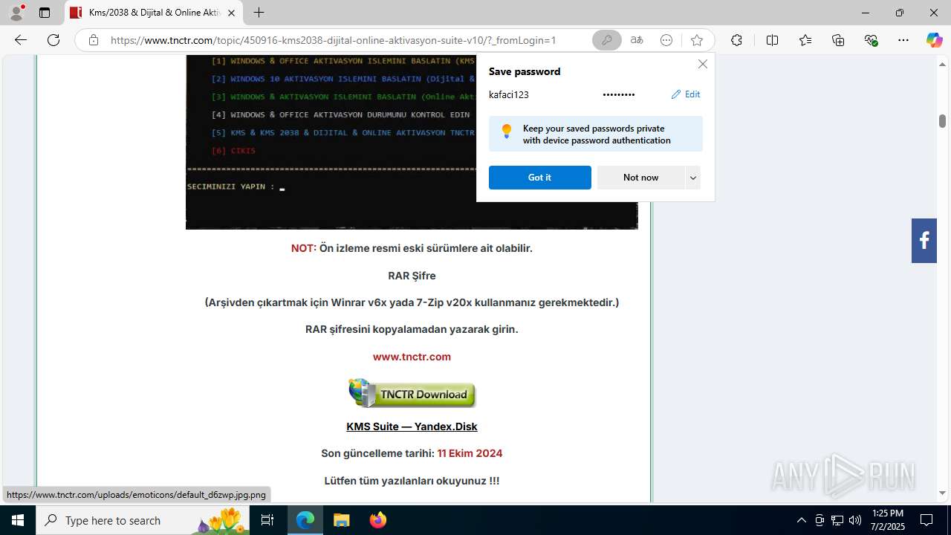Image resolution: width=951 pixels, height=535 pixels.
Task: Refresh the current page
Action: click(x=53, y=40)
